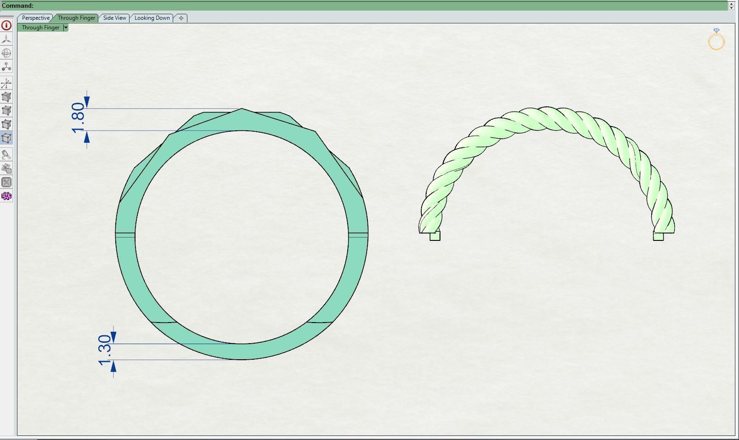739x440 pixels.
Task: Click the cube icon with highlighted edge
Action: (x=6, y=111)
